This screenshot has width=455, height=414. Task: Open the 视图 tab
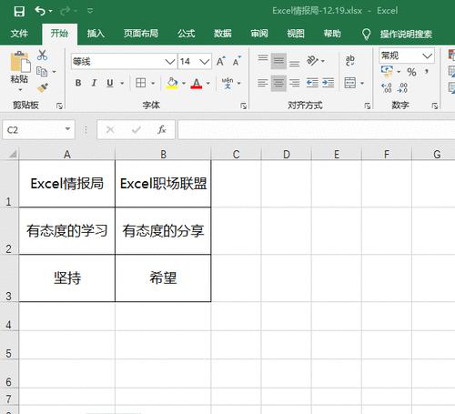tap(296, 34)
